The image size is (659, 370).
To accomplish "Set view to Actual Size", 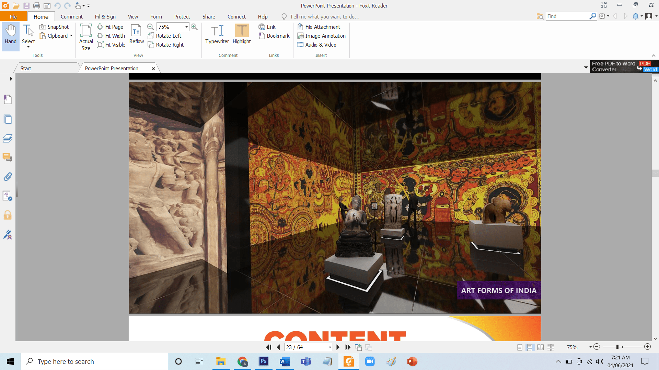I will tap(86, 37).
